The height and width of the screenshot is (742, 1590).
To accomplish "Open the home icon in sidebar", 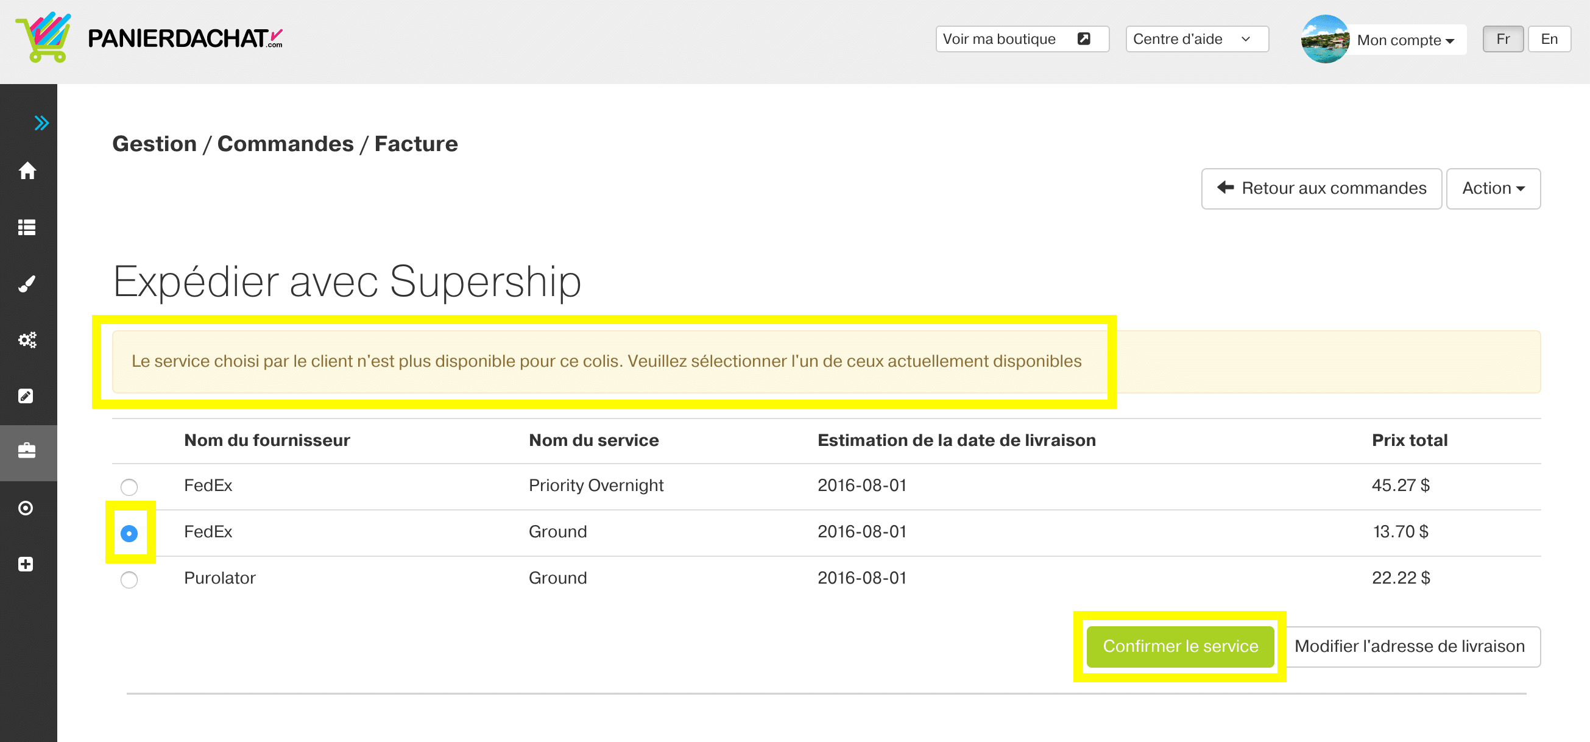I will [x=27, y=171].
